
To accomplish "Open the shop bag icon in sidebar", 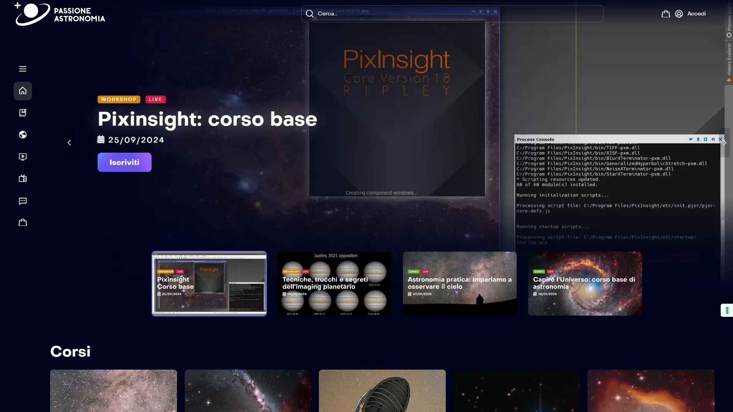I will pos(23,222).
